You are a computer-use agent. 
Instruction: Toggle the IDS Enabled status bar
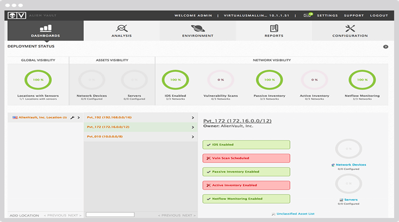246,145
